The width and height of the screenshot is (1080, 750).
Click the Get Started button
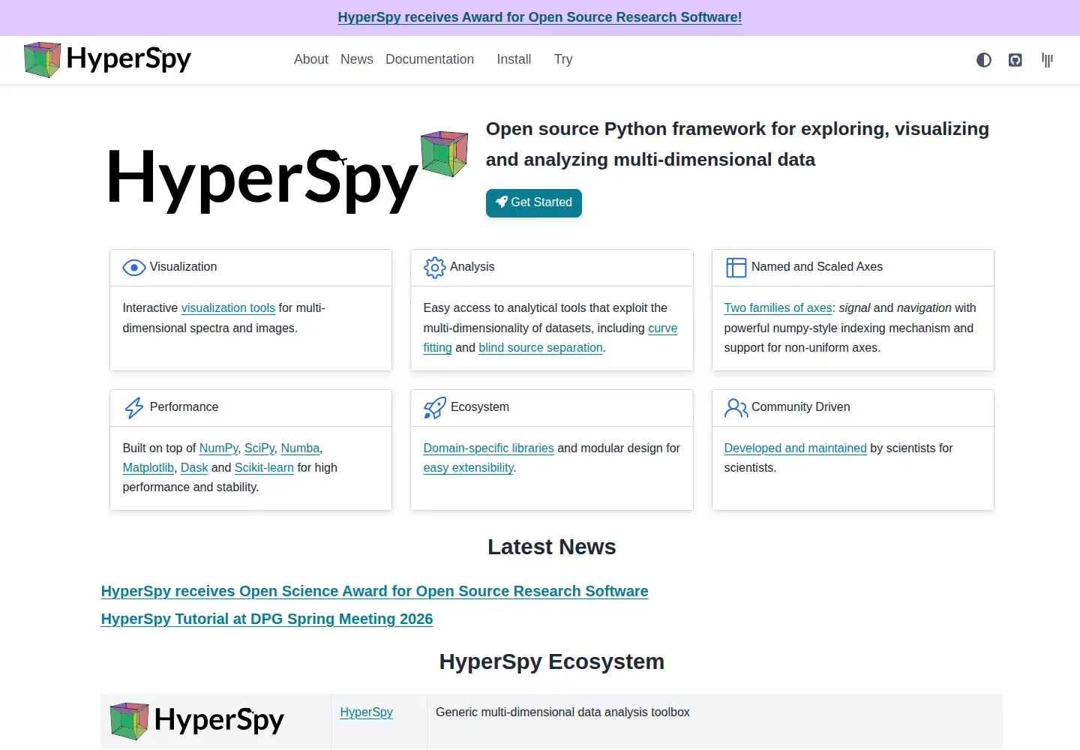(x=534, y=202)
